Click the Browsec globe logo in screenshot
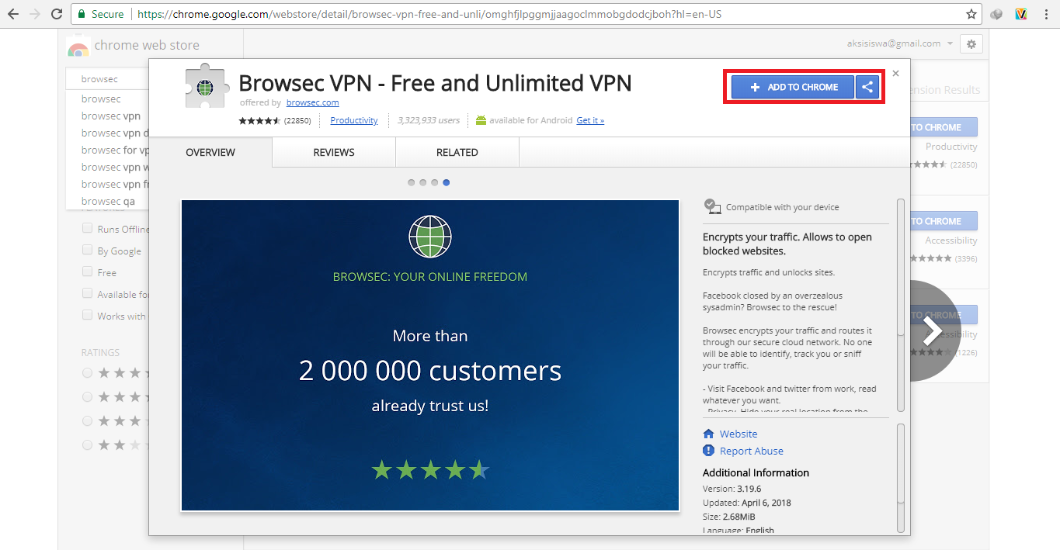This screenshot has width=1060, height=550. tap(430, 237)
